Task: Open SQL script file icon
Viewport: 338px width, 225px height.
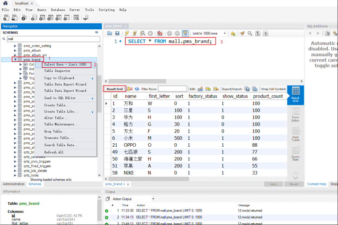Action: 15,18
